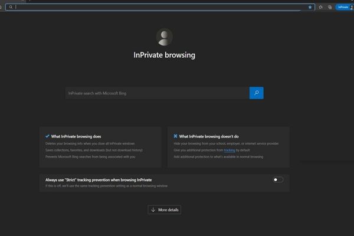Click 'Saves collections, favorites, and downloads' line
Screen dimensions: 354x236
[94, 150]
